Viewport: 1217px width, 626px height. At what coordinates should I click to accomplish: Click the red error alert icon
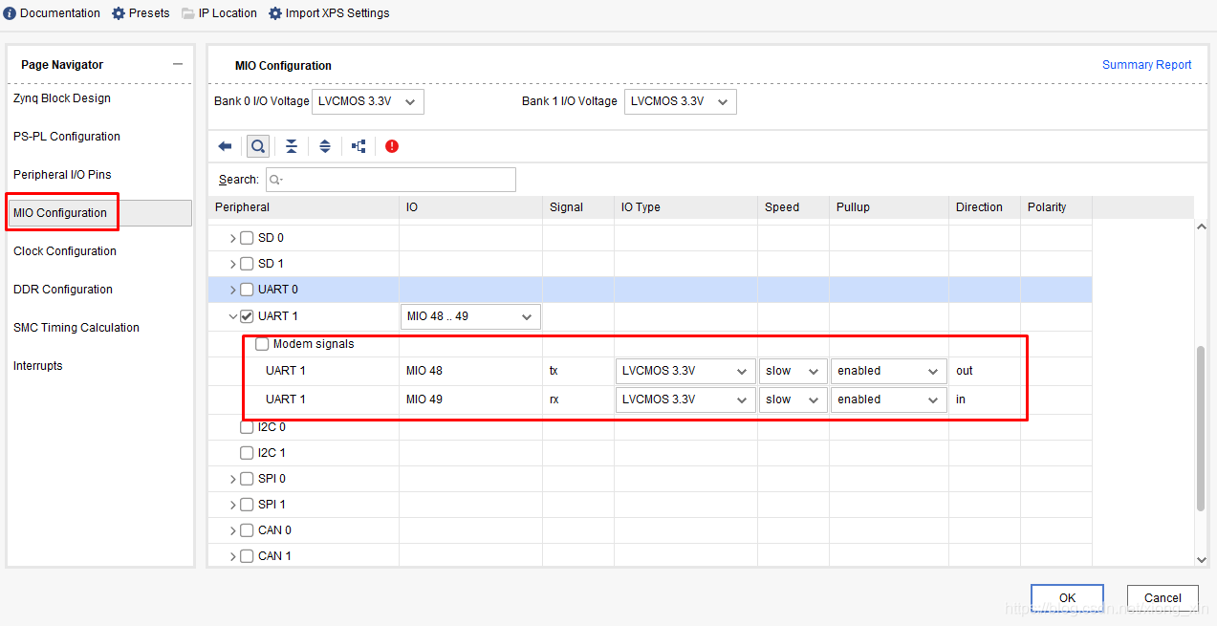click(x=392, y=146)
